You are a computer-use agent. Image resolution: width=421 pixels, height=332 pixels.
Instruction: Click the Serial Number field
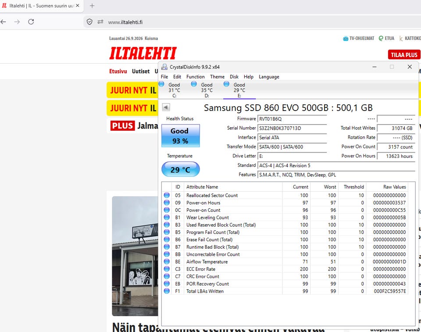(x=292, y=128)
